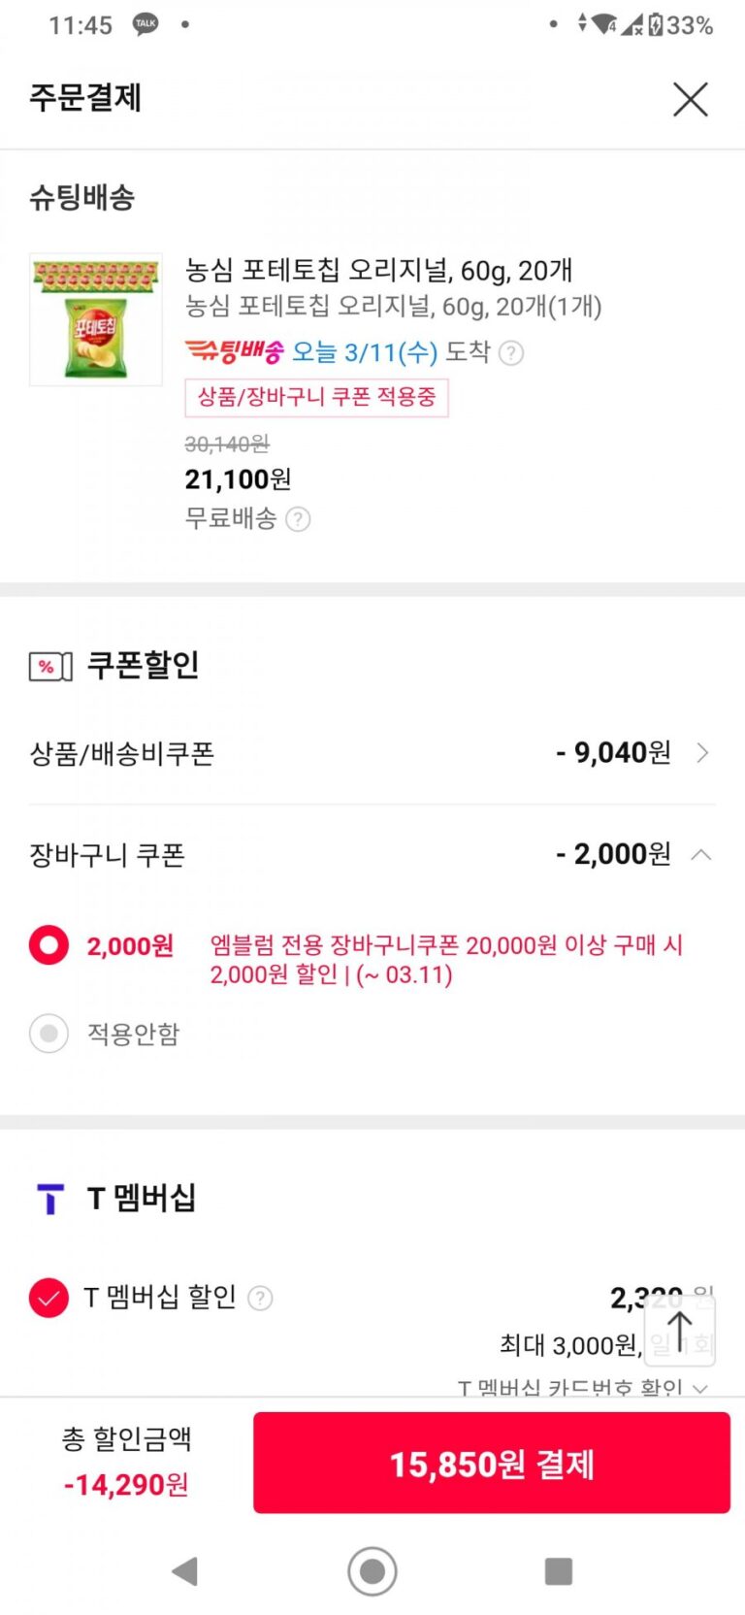Image resolution: width=745 pixels, height=1615 pixels.
Task: Collapse the 장바구니 쿠폰 section
Action: [x=701, y=855]
